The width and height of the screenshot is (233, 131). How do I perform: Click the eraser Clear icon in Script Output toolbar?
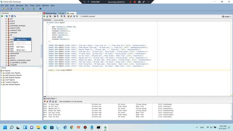pos(47,102)
